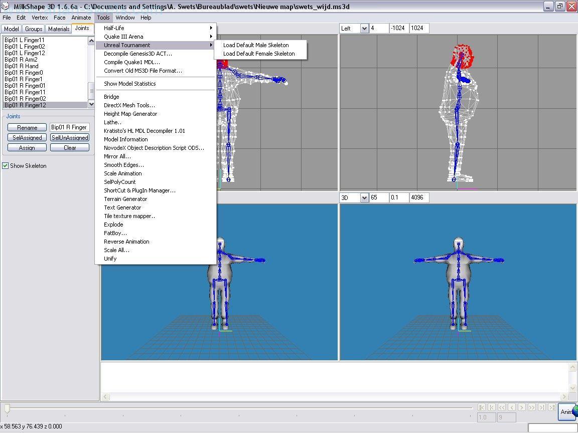Select the Smooth Edges menu entry

point(156,164)
